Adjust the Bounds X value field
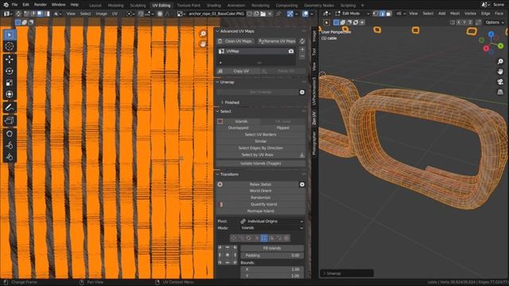 (272, 269)
